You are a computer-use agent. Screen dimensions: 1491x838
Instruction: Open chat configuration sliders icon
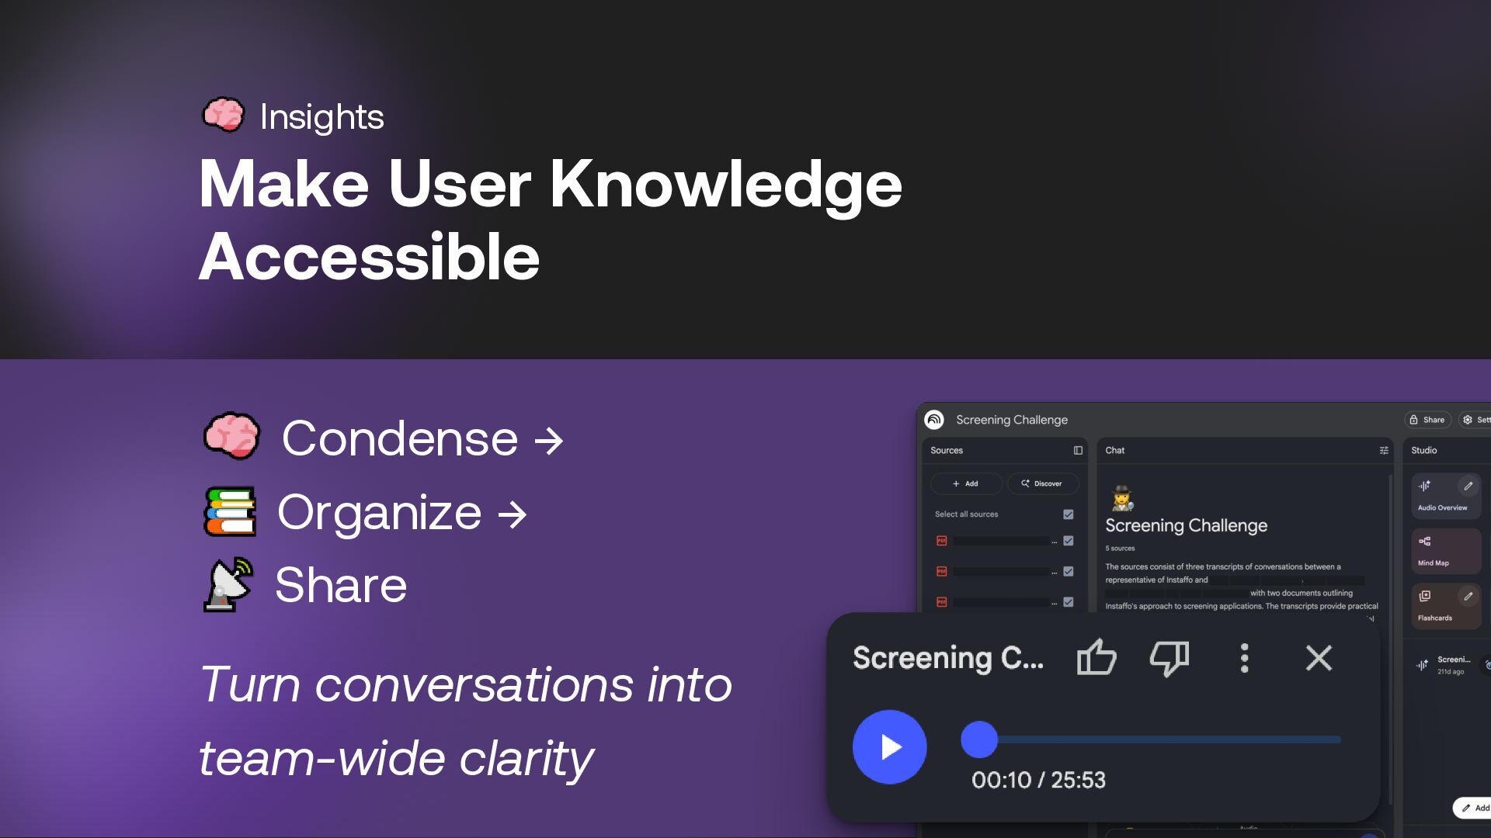coord(1383,450)
